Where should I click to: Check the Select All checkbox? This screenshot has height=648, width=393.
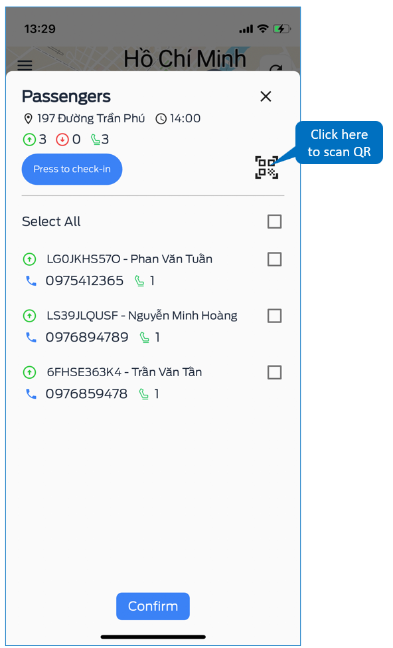[275, 221]
